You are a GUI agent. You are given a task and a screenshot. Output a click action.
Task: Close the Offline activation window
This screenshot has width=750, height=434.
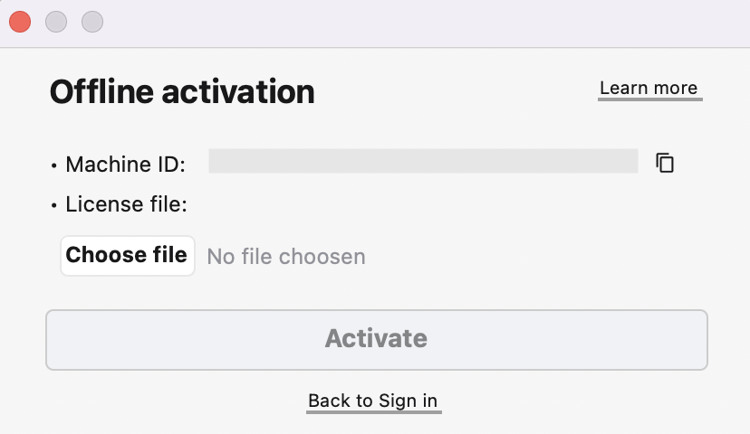click(20, 22)
